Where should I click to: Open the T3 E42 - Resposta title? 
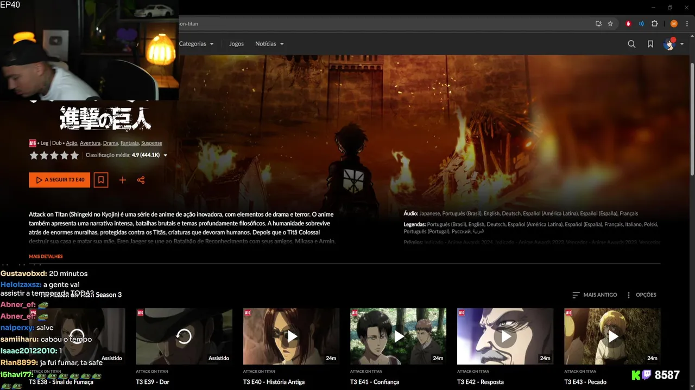(481, 382)
